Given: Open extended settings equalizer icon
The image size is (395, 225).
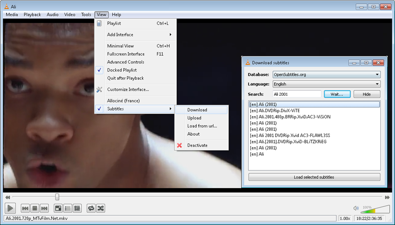Looking at the screenshot, I should tap(77, 208).
